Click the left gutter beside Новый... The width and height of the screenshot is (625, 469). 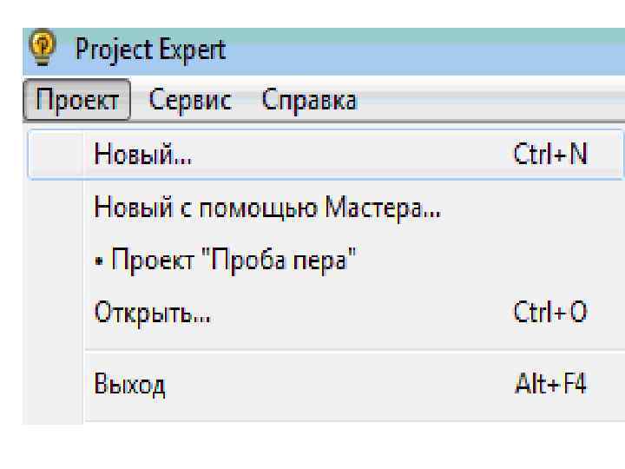pyautogui.click(x=57, y=155)
